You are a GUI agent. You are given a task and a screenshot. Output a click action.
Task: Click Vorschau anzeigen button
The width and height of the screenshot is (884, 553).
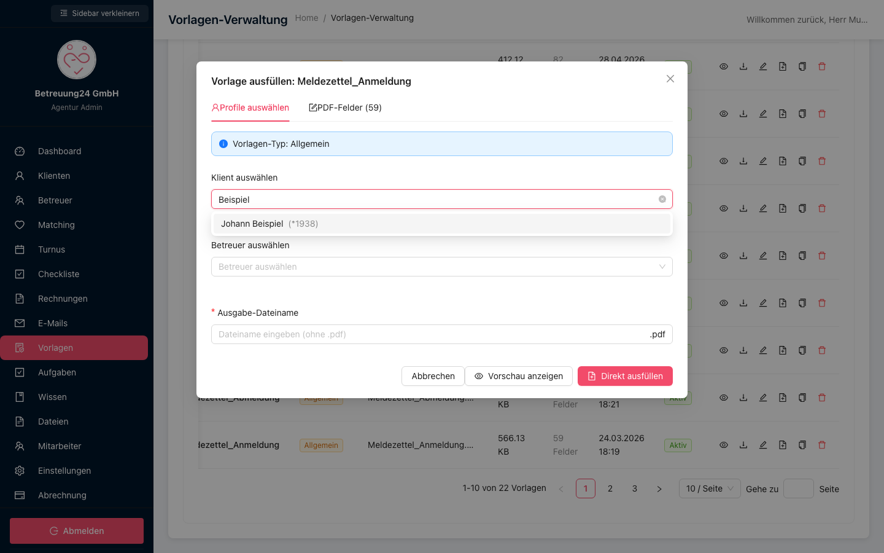coord(519,376)
